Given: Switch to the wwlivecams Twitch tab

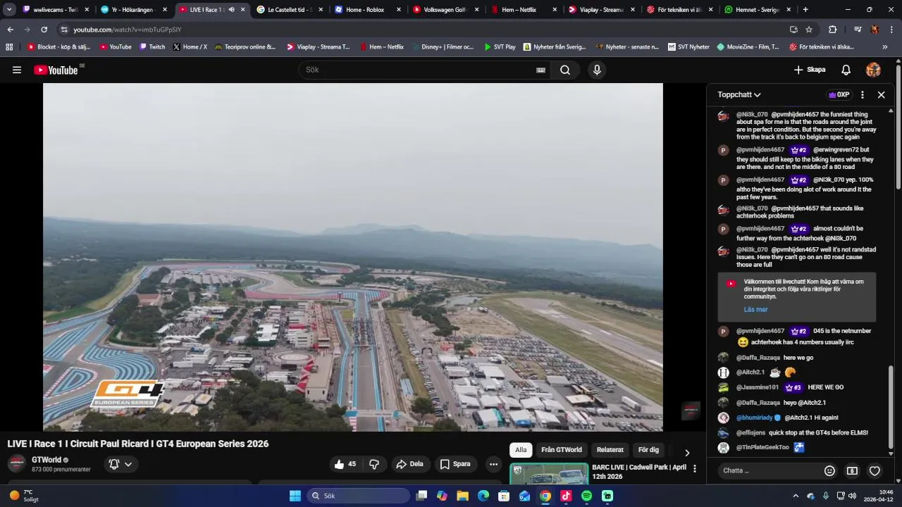Looking at the screenshot, I should point(55,10).
